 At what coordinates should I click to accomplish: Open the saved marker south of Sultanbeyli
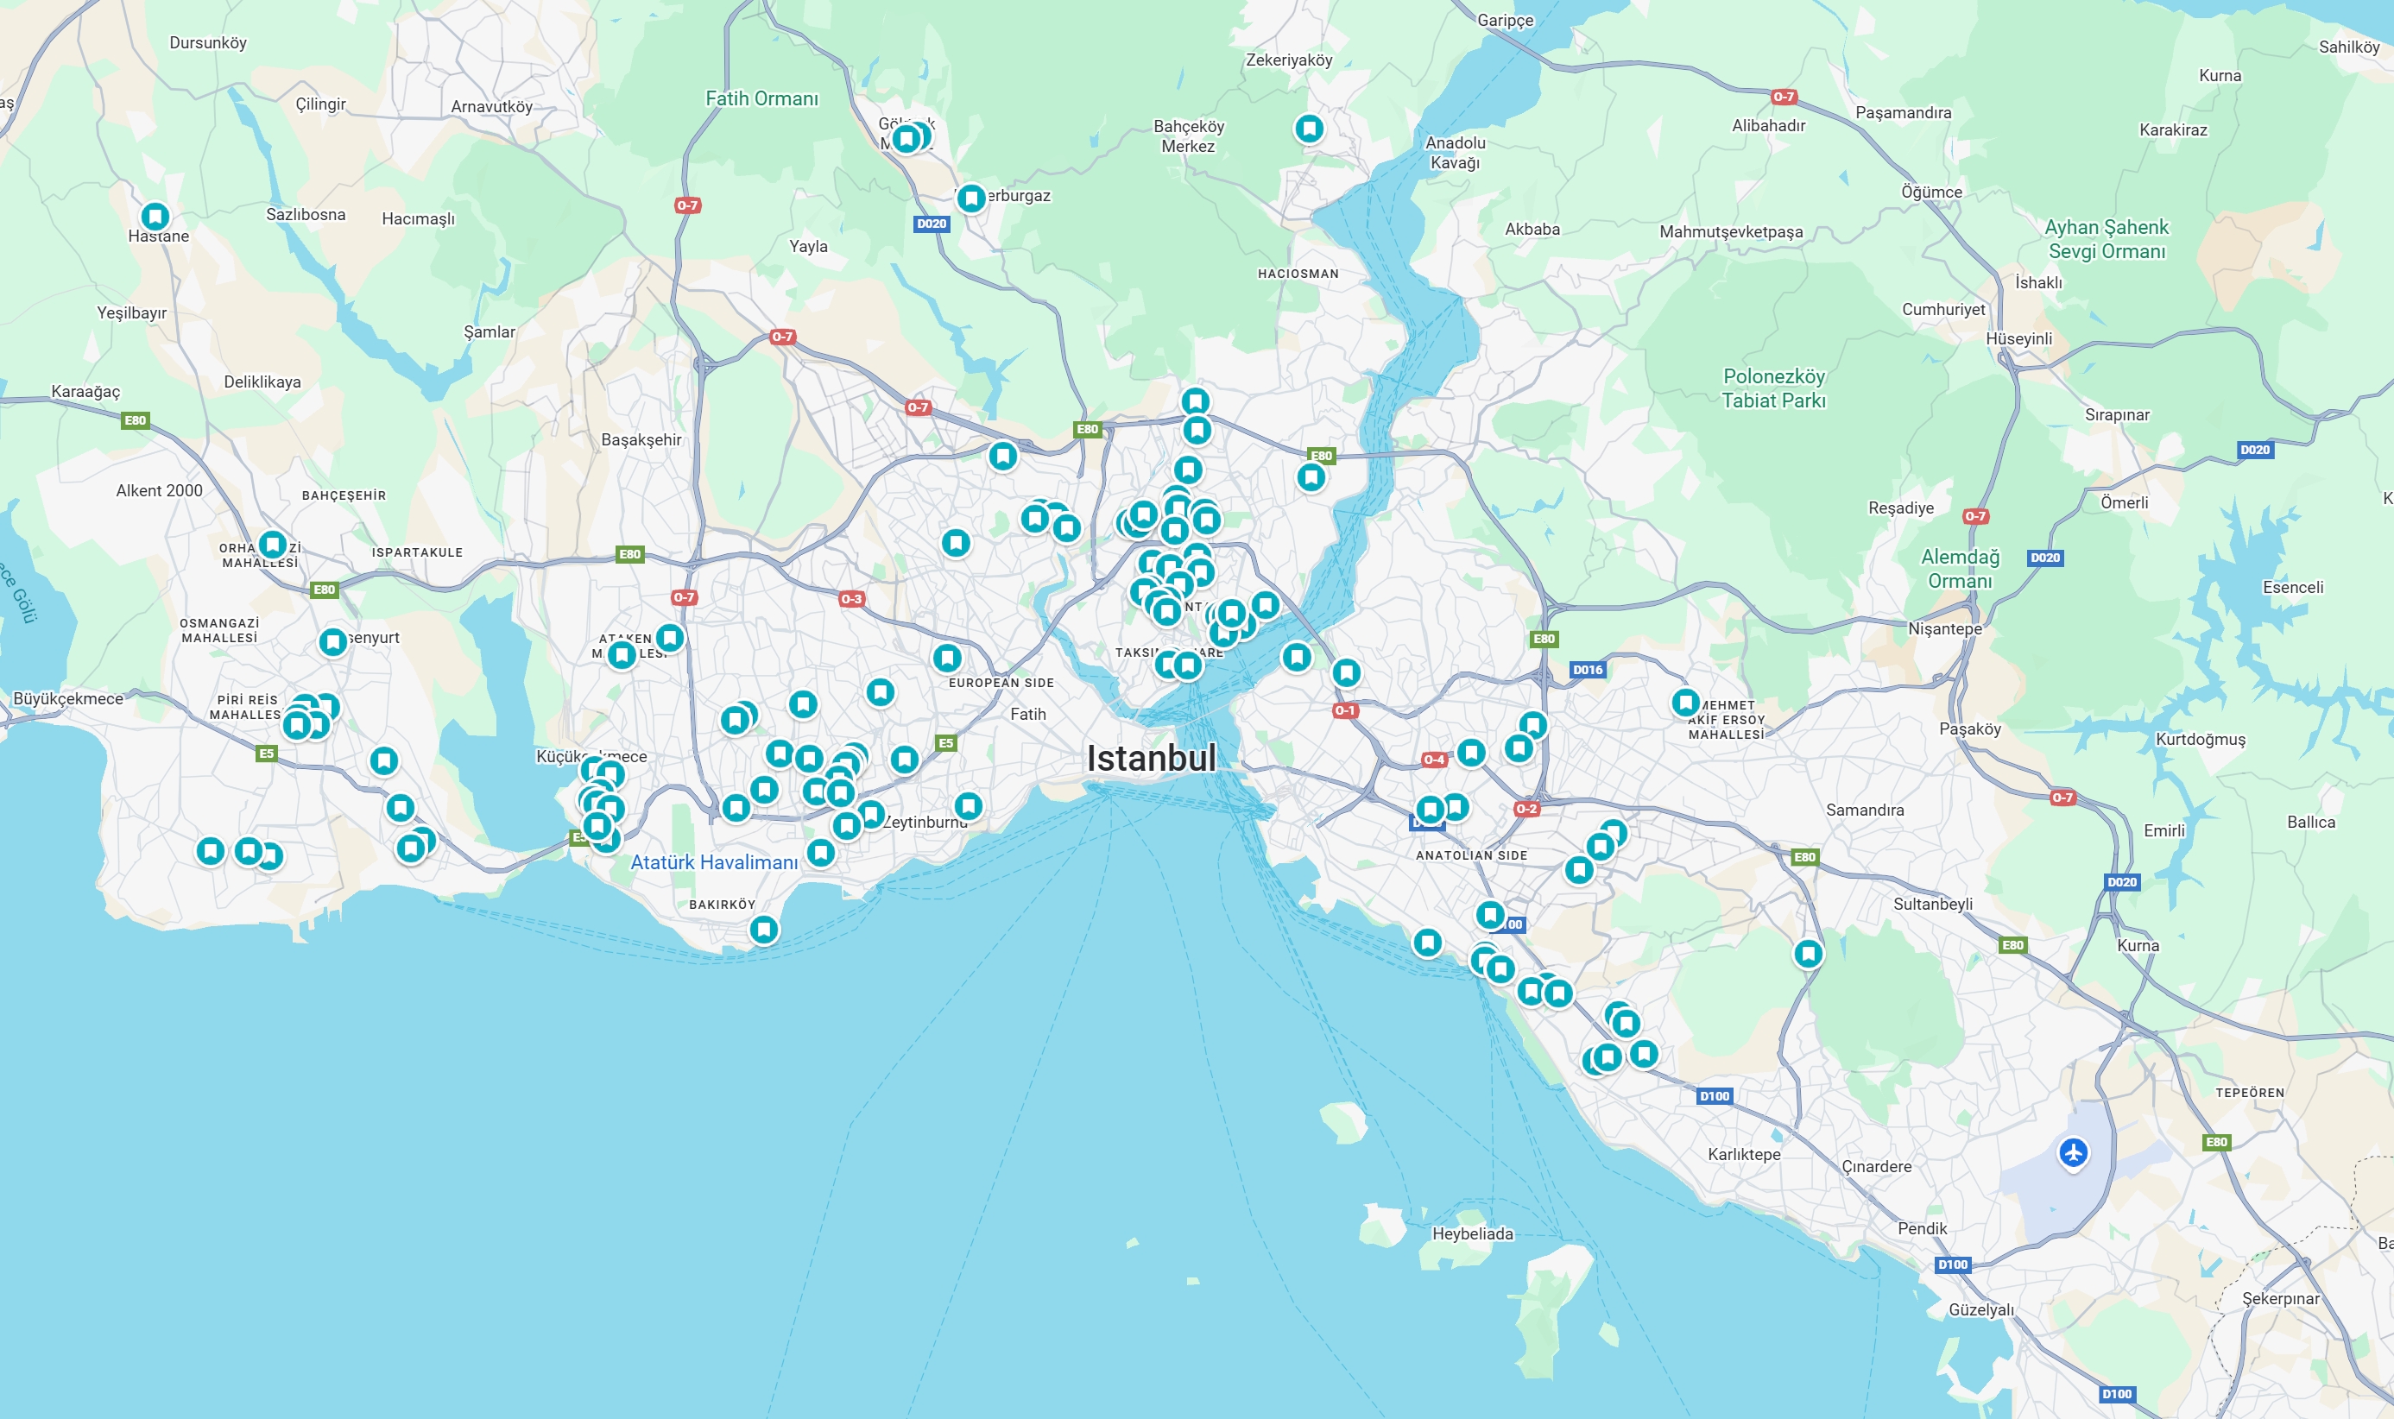(1808, 953)
